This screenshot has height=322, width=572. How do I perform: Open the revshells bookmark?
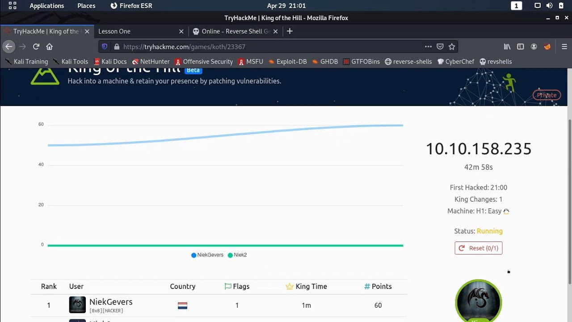click(496, 62)
